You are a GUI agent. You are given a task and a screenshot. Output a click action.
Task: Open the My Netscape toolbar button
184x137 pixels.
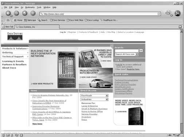[30, 20]
